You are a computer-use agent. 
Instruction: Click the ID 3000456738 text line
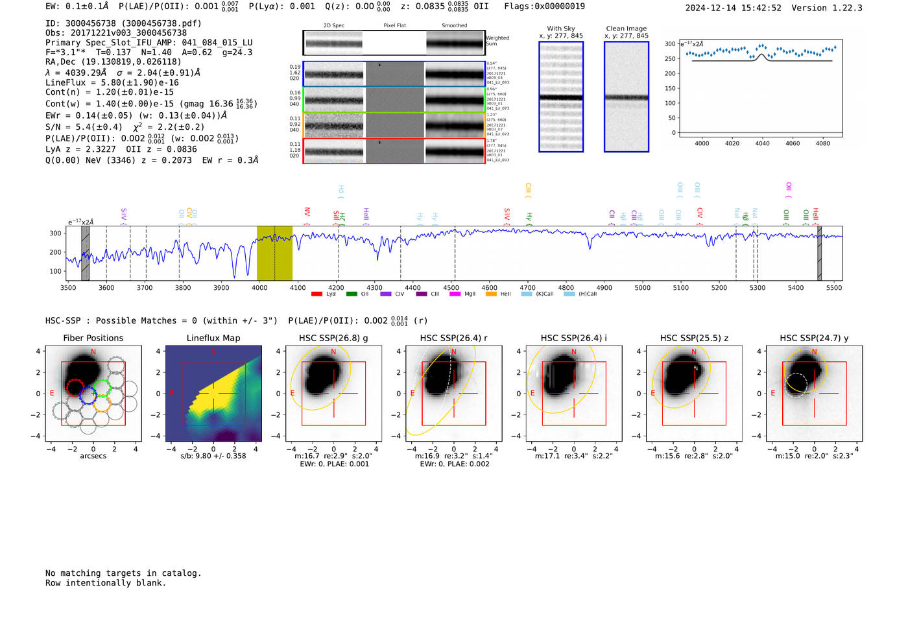(x=123, y=23)
